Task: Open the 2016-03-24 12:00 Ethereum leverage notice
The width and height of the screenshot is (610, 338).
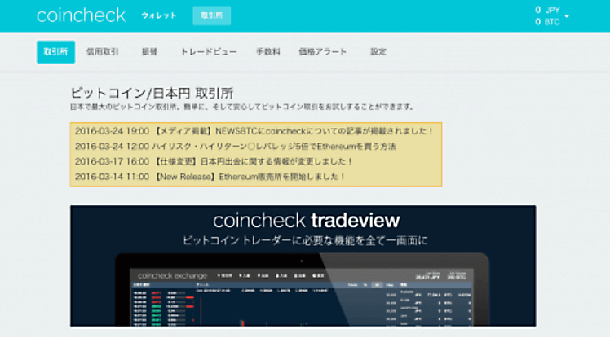Action: click(x=236, y=147)
